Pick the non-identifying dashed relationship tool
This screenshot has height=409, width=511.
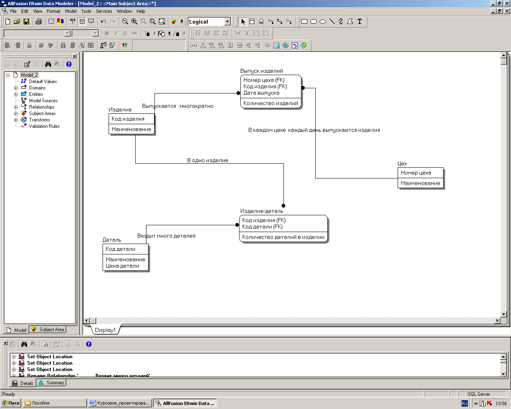pyautogui.click(x=289, y=22)
